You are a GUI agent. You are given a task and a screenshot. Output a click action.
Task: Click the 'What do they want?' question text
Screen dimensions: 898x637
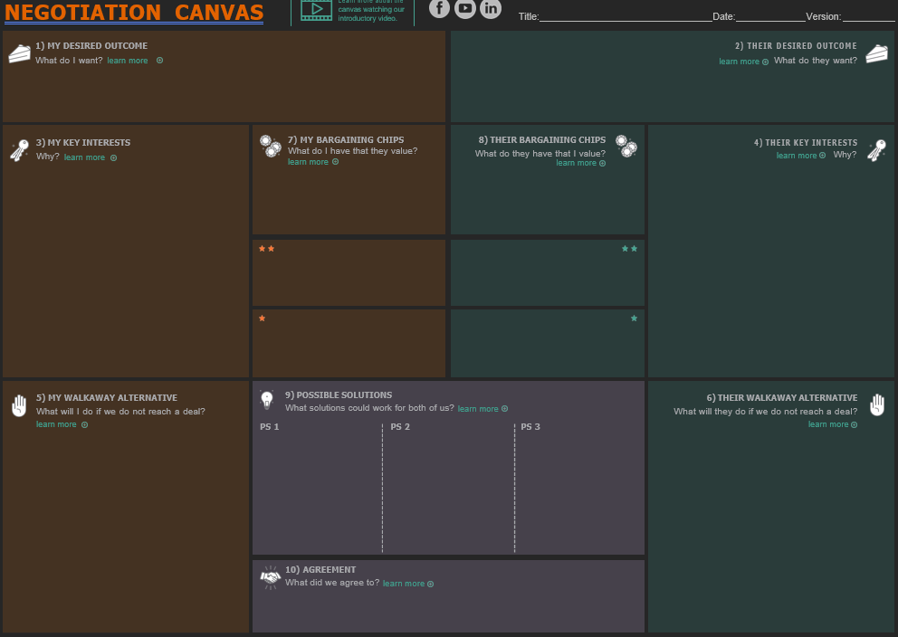click(x=816, y=60)
